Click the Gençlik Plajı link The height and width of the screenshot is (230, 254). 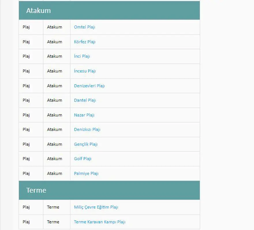click(86, 144)
